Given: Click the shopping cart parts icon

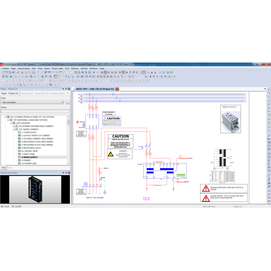Looking at the screenshot, I should click(x=168, y=73).
